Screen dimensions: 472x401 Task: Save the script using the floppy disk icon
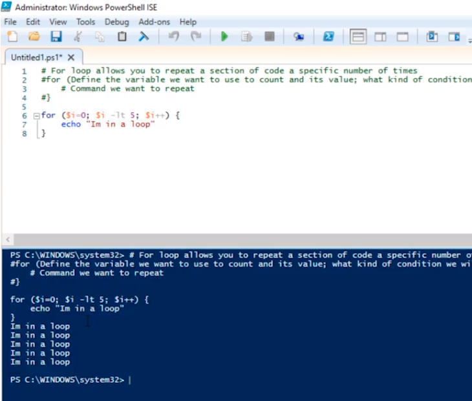[56, 37]
